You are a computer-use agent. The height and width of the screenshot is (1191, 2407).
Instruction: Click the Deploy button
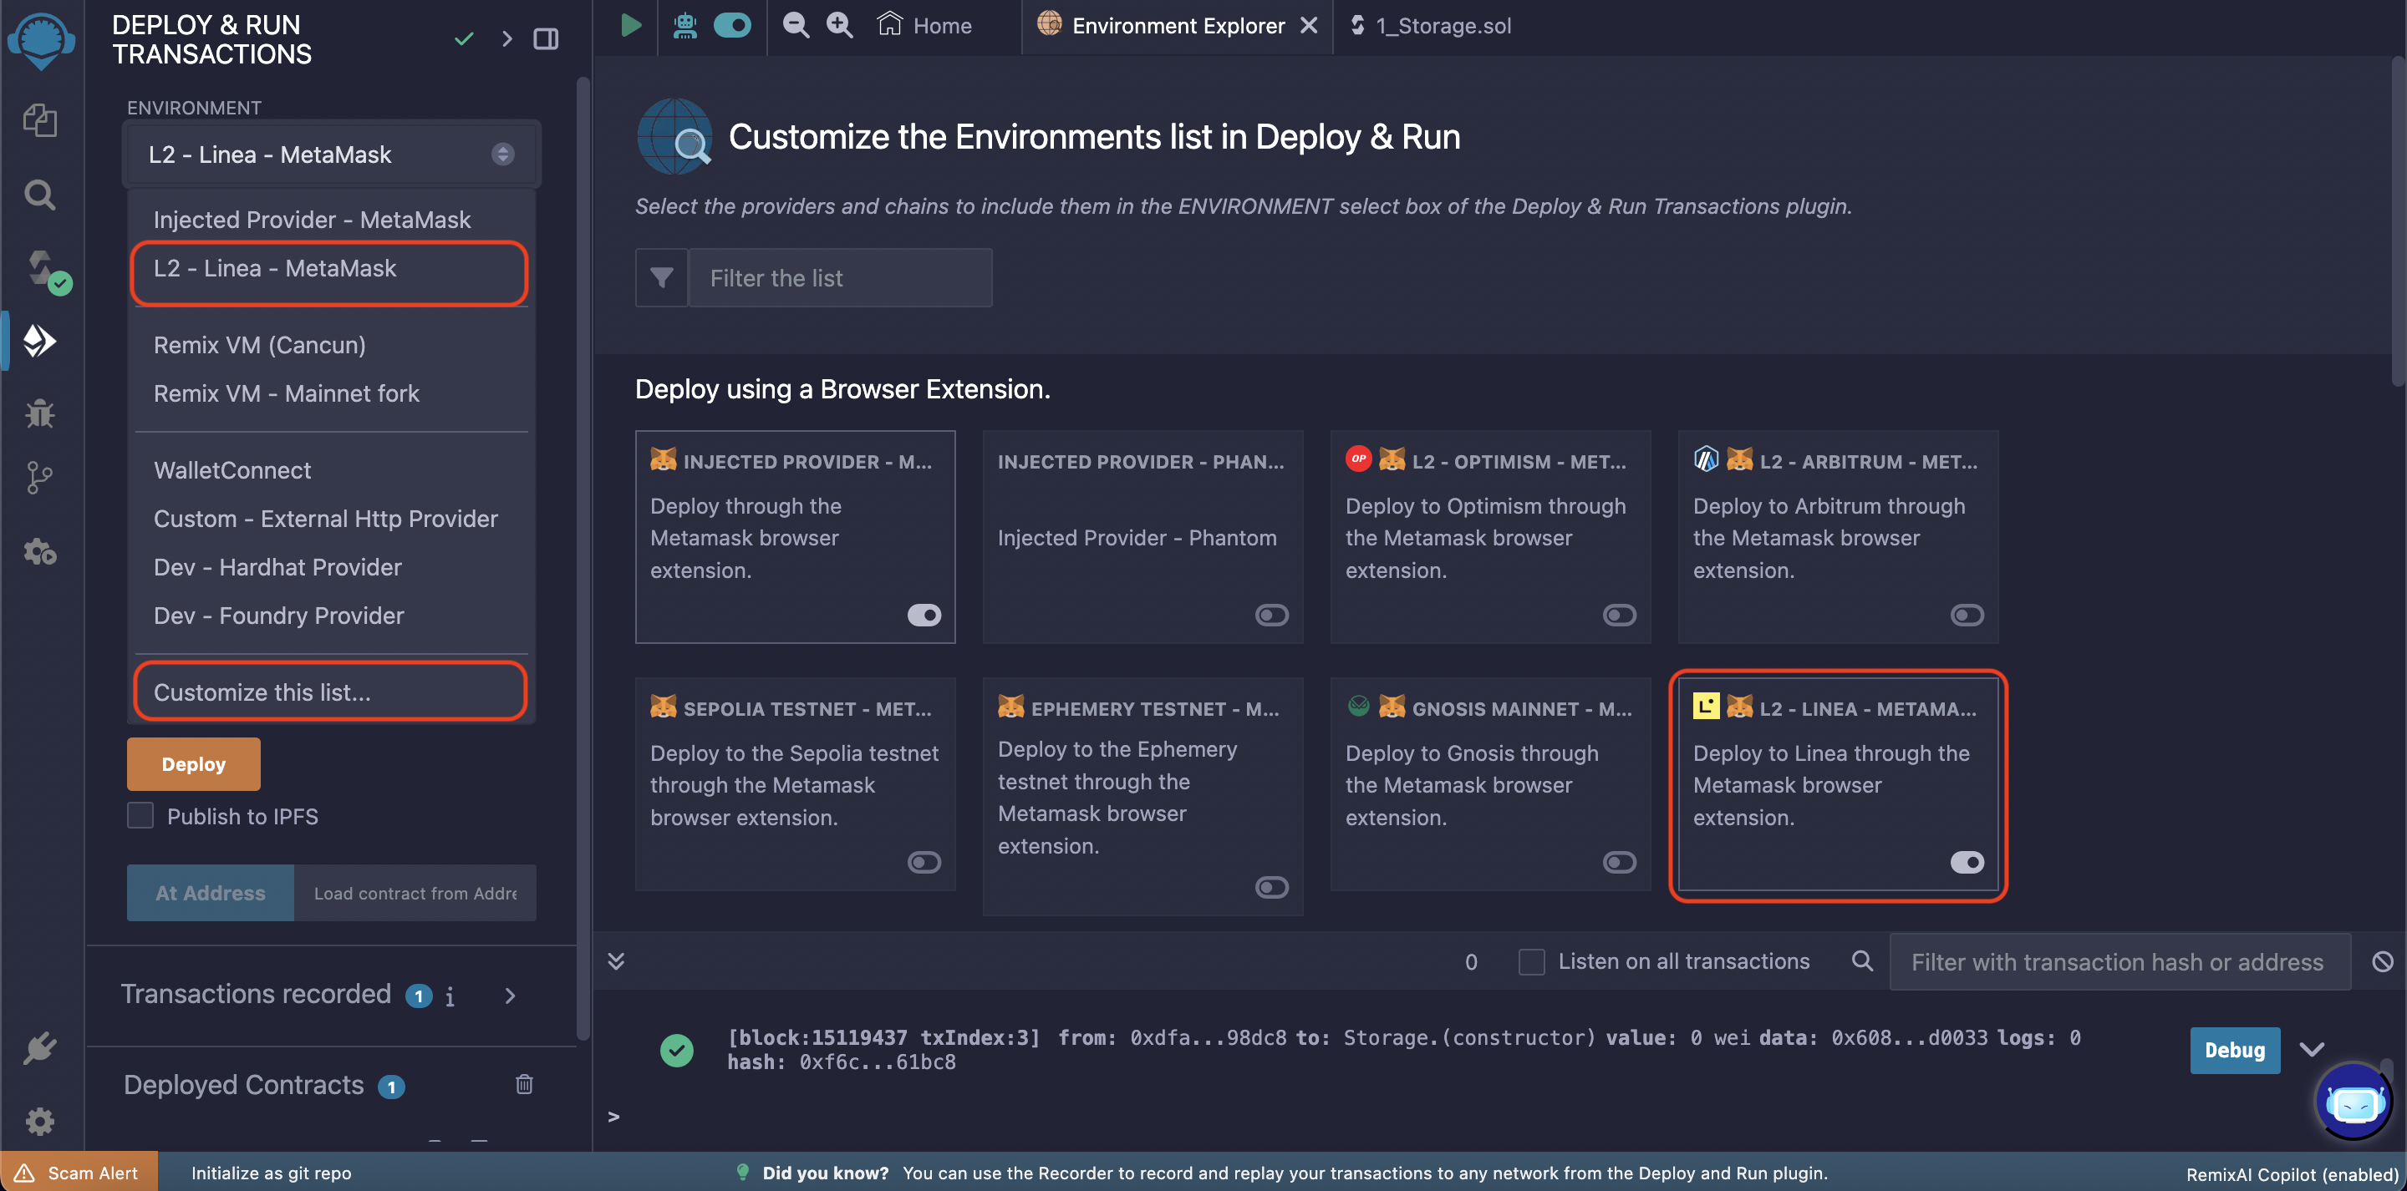pyautogui.click(x=192, y=763)
